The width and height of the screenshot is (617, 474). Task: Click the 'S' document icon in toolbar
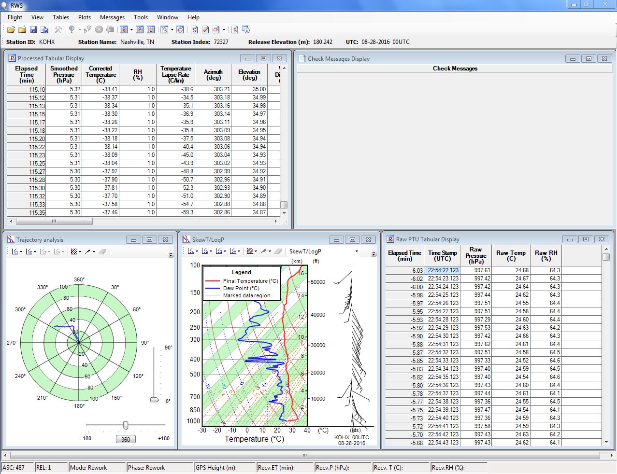click(x=194, y=30)
